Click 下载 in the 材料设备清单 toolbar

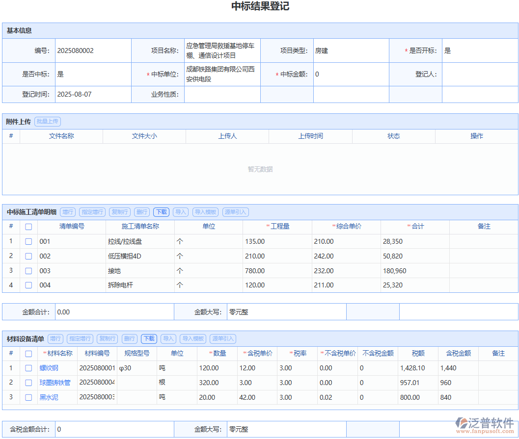148,338
